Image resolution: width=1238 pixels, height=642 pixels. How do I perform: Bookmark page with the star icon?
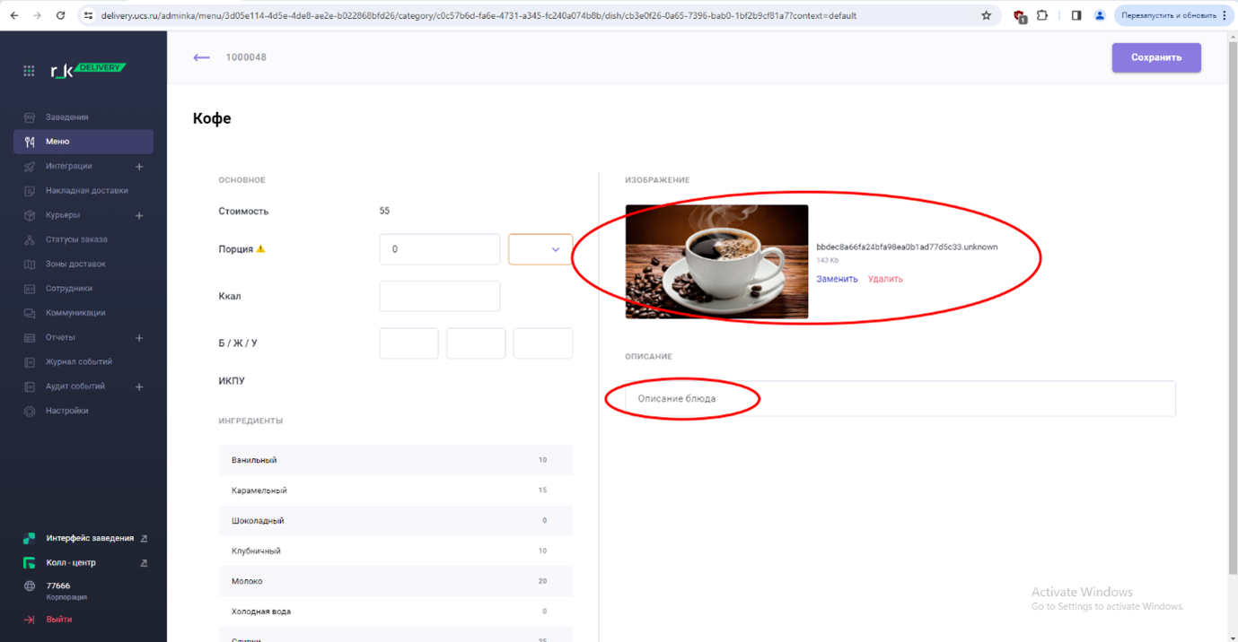click(x=986, y=15)
